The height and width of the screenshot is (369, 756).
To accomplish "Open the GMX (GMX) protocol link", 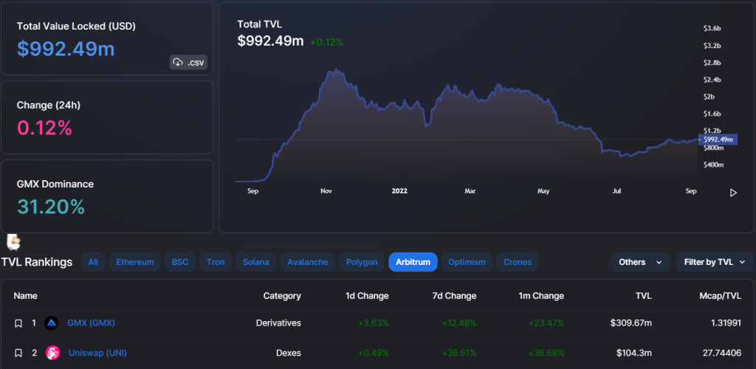I will [91, 323].
